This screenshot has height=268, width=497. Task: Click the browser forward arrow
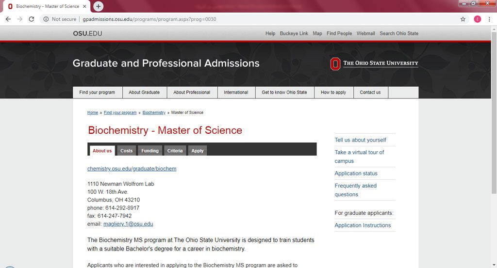click(19, 19)
